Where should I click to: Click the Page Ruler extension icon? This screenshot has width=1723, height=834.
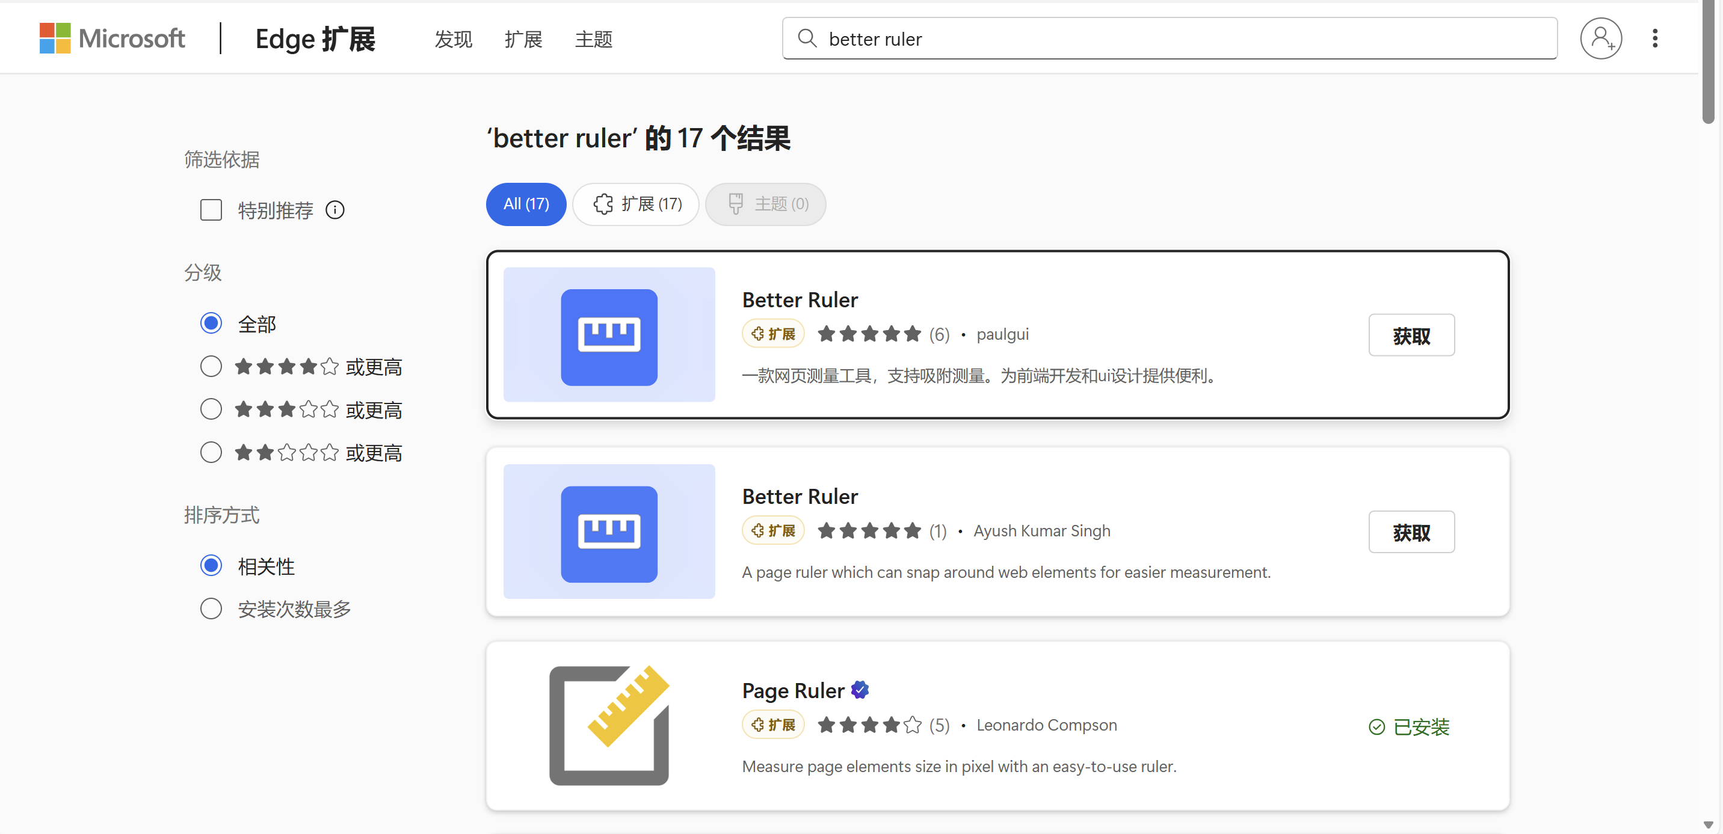click(x=609, y=725)
